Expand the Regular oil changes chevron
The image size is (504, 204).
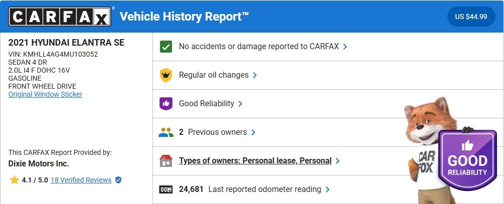pyautogui.click(x=255, y=75)
